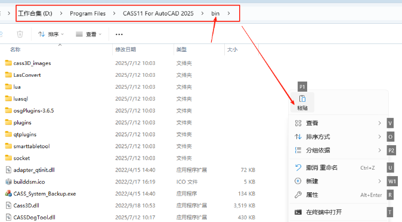Click the adapter_qtinit.dll file icon
The image size is (402, 222).
point(8,170)
